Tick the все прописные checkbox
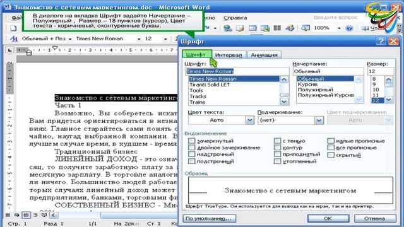Image resolution: width=404 pixels, height=227 pixels. [x=331, y=148]
